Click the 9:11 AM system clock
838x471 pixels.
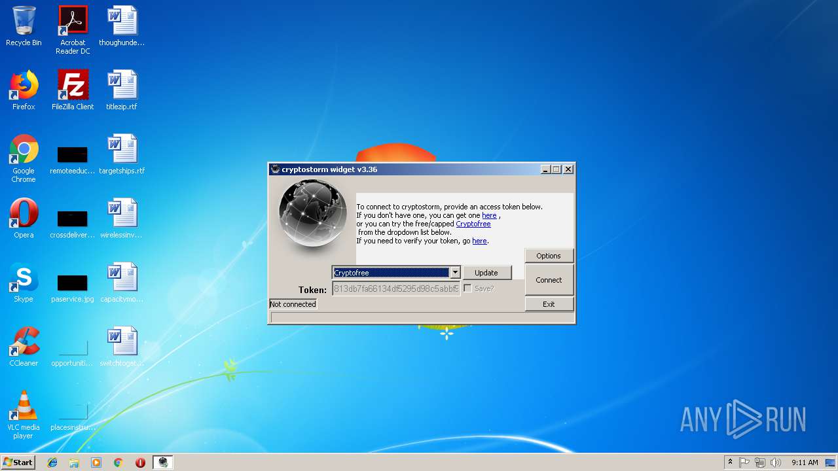point(805,462)
